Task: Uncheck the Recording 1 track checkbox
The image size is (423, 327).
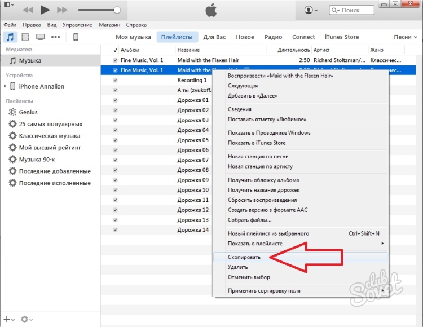Action: click(116, 80)
